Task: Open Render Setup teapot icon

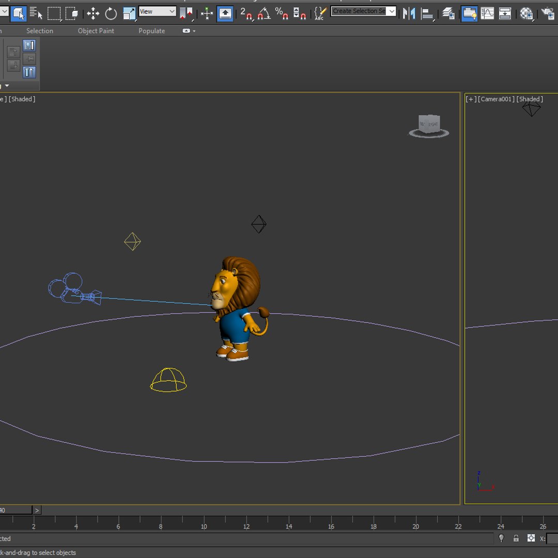Action: pos(548,13)
